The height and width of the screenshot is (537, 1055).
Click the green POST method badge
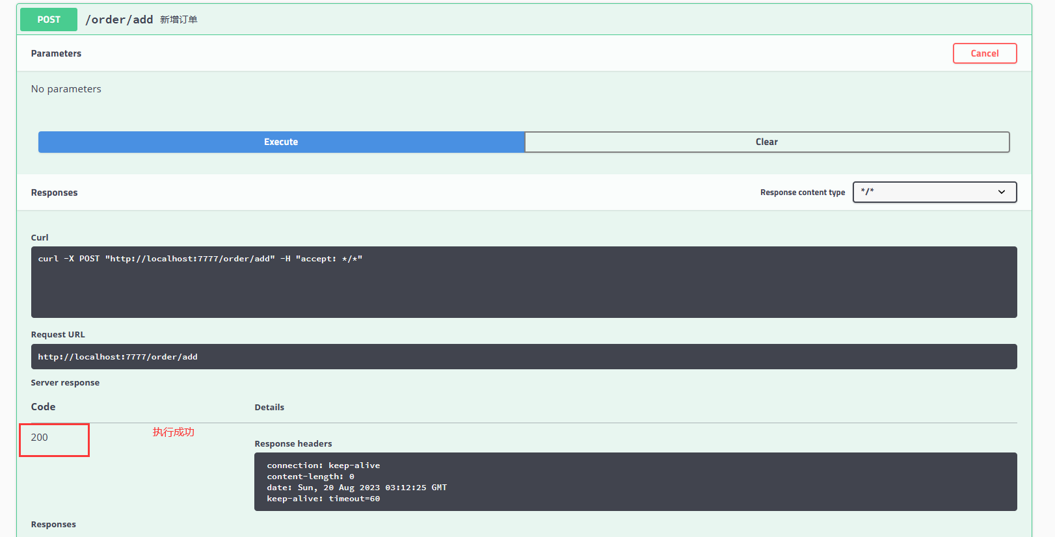click(49, 20)
